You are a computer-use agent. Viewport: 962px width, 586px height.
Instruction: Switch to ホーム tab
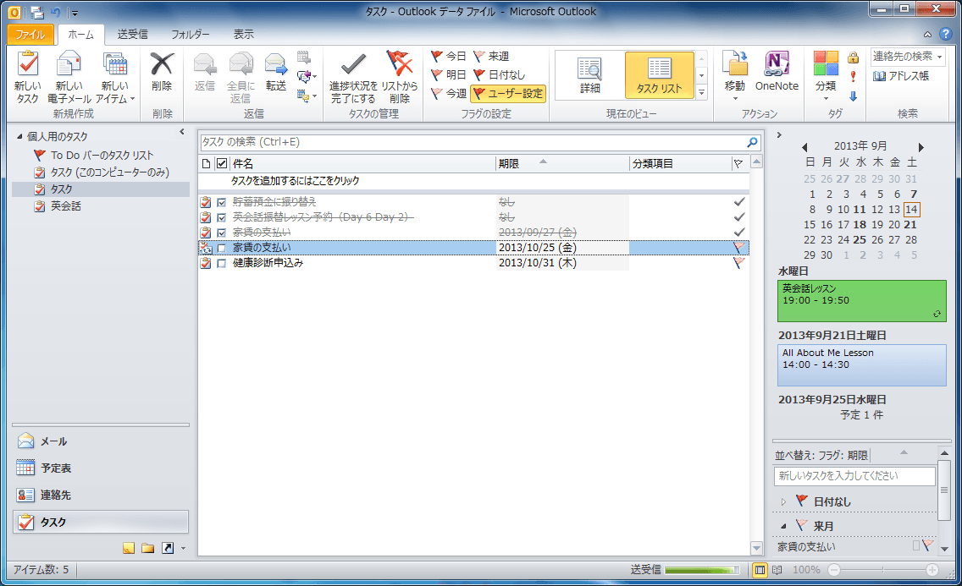[x=81, y=35]
